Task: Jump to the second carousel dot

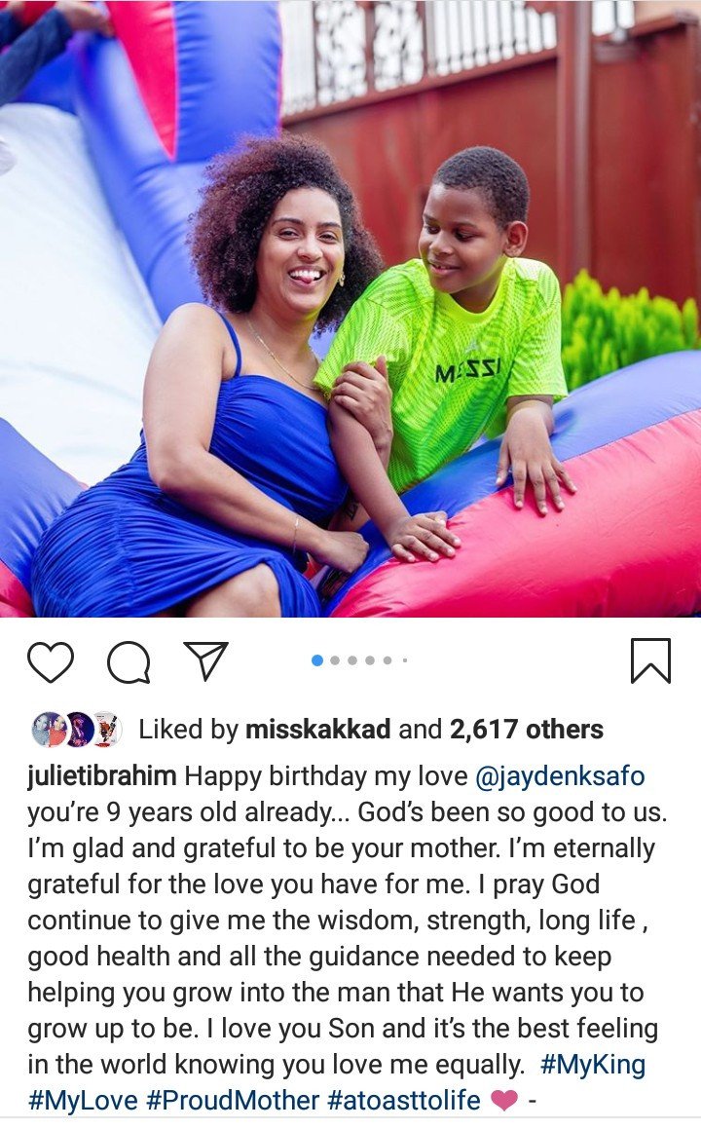Action: [x=335, y=660]
